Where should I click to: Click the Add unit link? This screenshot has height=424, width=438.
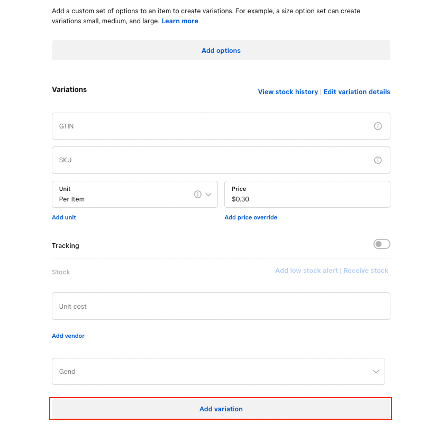point(64,217)
